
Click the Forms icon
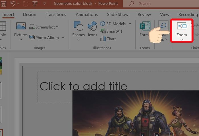point(145,26)
